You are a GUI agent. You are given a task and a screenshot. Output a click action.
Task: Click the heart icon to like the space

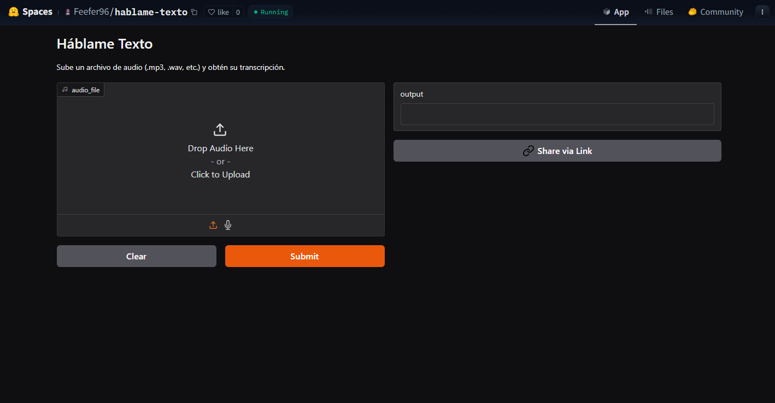pos(212,12)
